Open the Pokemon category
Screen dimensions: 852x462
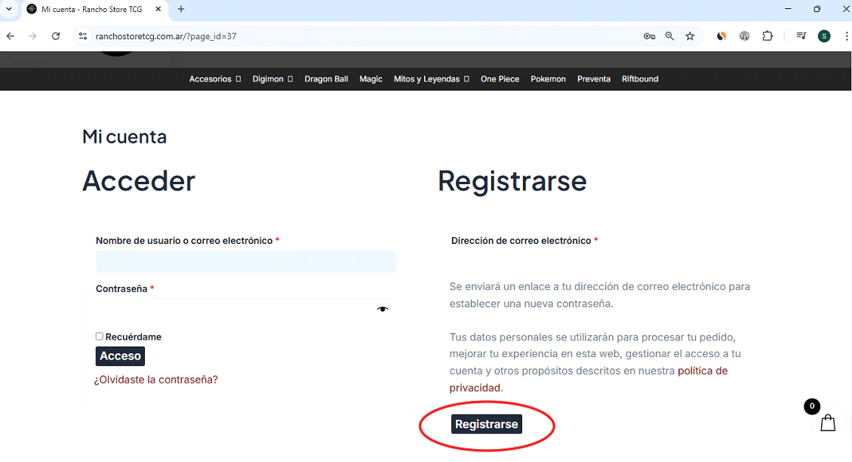tap(548, 79)
